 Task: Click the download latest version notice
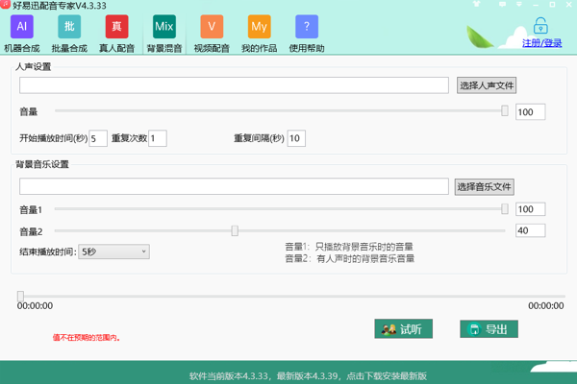[x=307, y=375]
